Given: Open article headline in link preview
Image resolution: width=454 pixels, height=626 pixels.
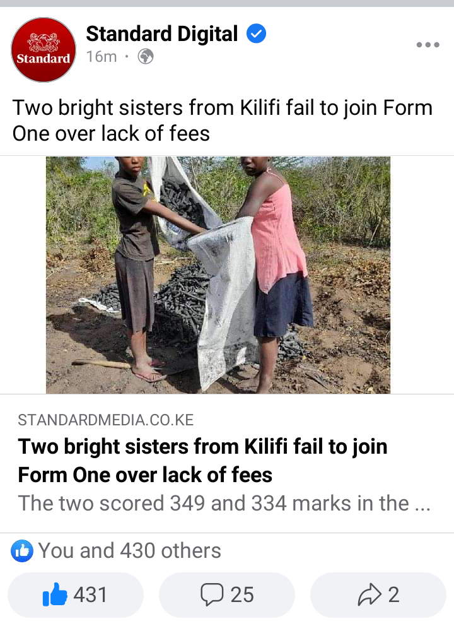Looking at the screenshot, I should click(202, 460).
